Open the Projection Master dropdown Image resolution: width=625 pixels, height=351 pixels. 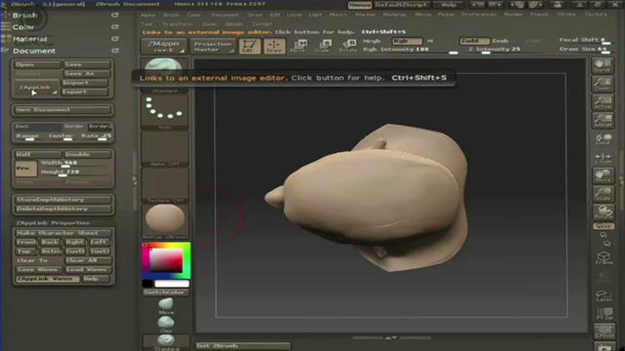(213, 46)
